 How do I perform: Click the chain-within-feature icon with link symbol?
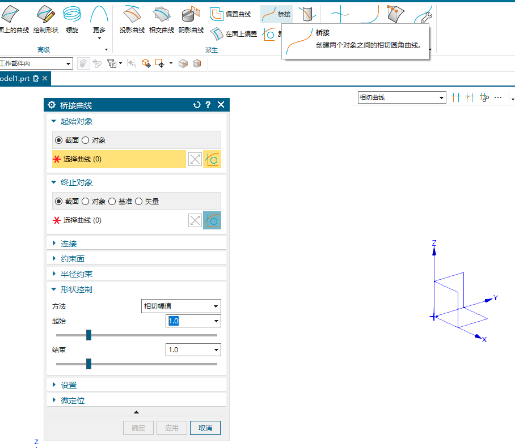pyautogui.click(x=484, y=97)
